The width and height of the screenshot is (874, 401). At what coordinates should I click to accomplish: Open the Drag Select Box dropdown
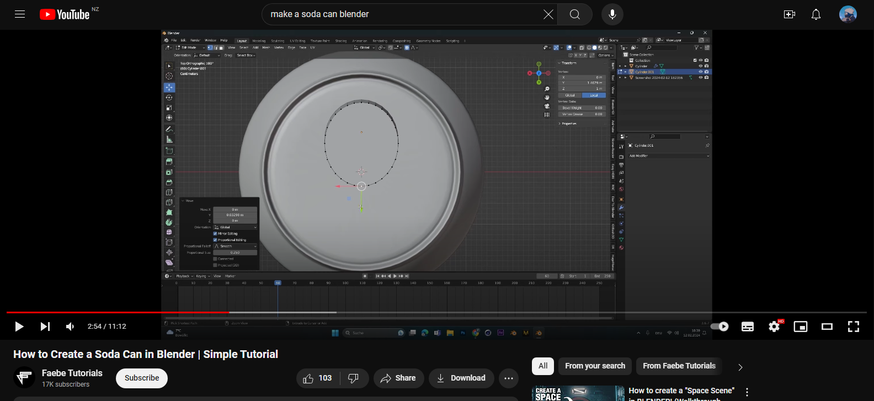click(x=245, y=55)
